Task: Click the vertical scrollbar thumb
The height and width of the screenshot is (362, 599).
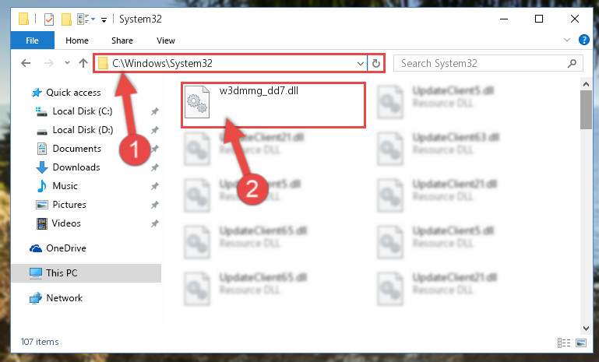Action: point(586,110)
